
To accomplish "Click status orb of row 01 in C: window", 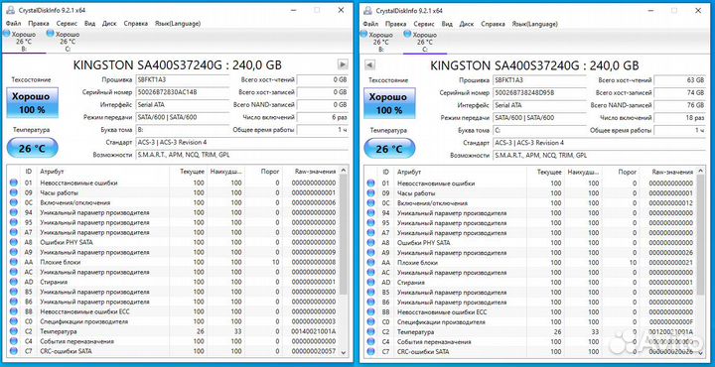I will tap(370, 183).
